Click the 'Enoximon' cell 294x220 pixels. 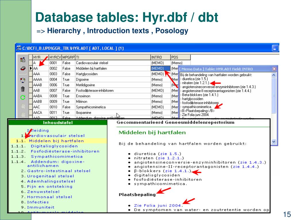(113, 96)
